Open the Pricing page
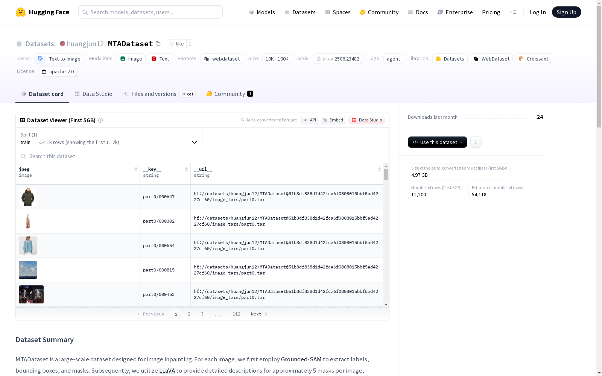The width and height of the screenshot is (602, 376). pos(491,12)
